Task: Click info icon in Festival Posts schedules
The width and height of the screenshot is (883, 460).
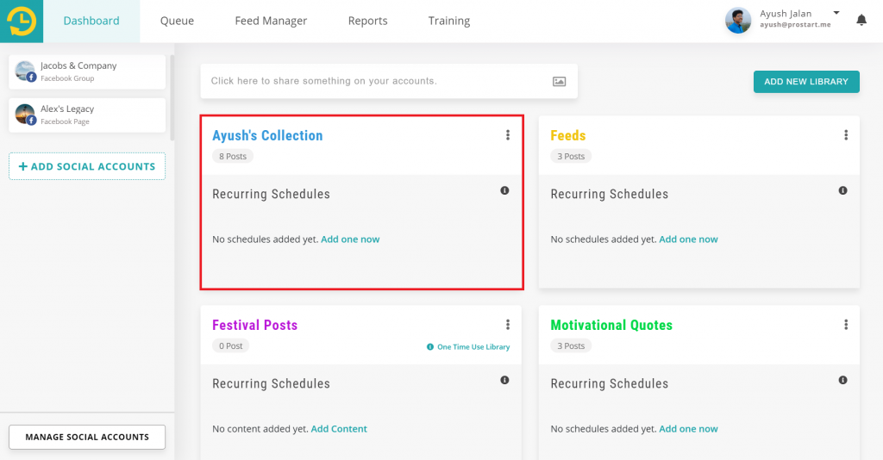Action: tap(504, 380)
